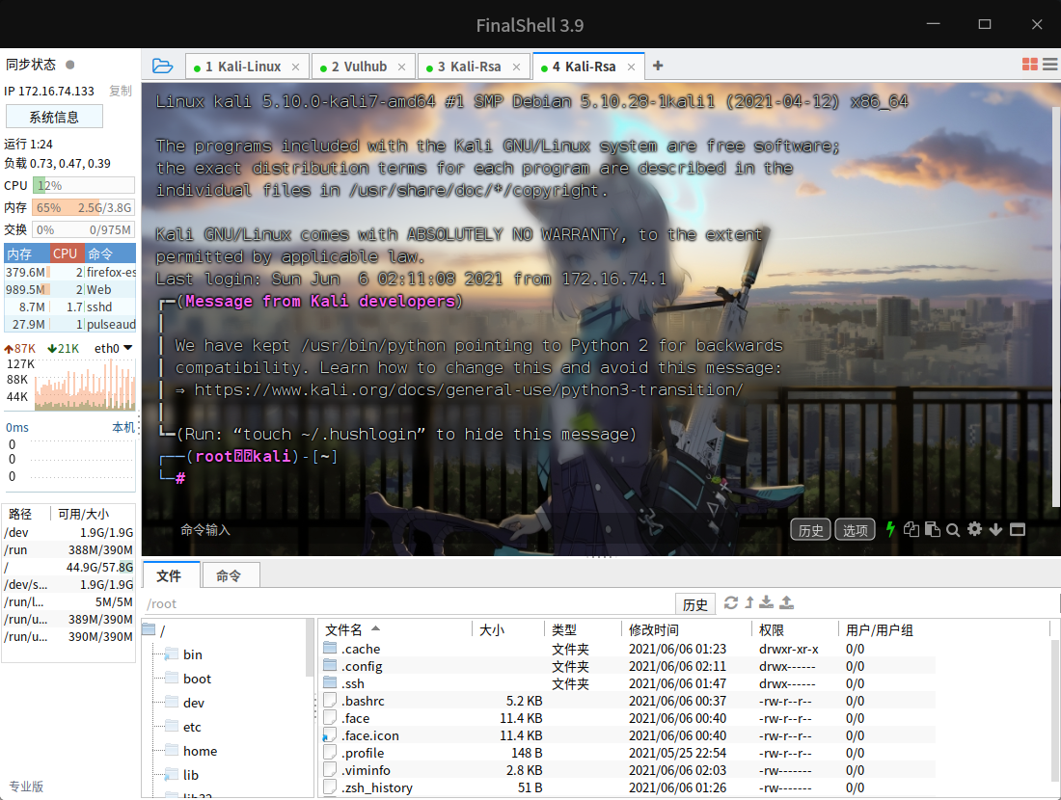Screen dimensions: 1061x800
Task: Click the /root path field
Action: coord(408,604)
